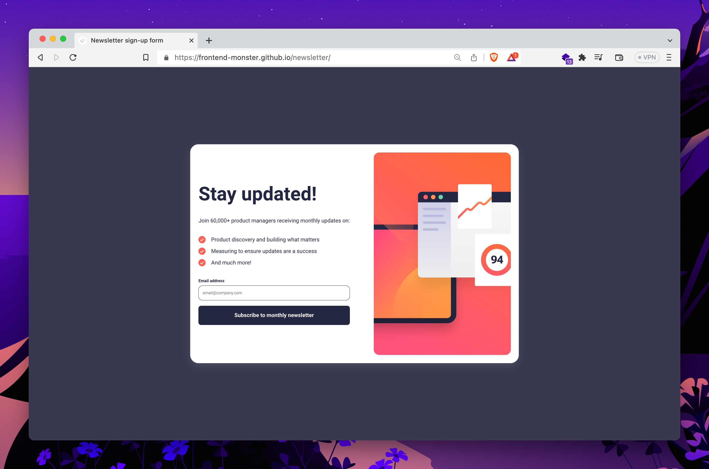Click the search magnifier icon in toolbar
The image size is (709, 469).
coord(457,58)
